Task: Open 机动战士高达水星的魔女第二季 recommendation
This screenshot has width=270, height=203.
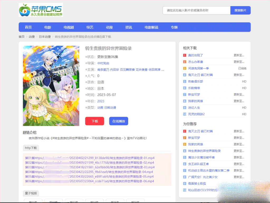Action: [x=209, y=171]
